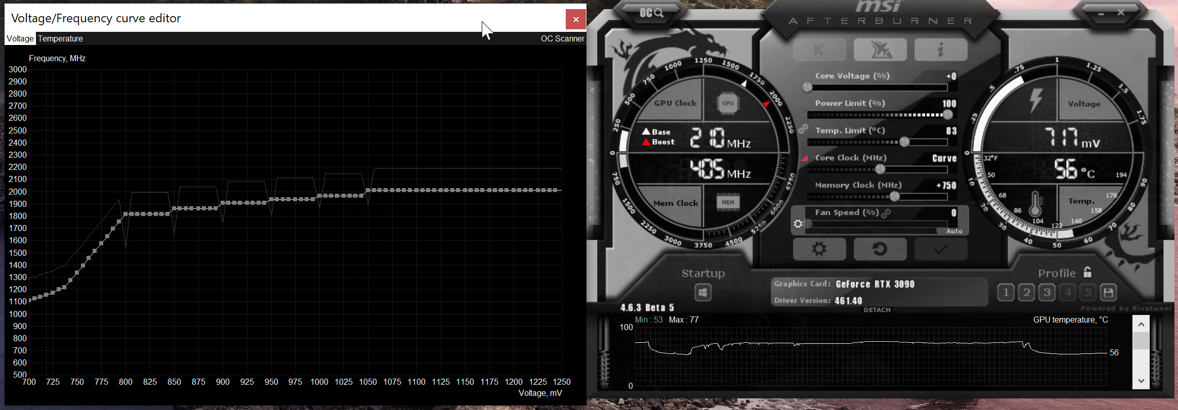Click the Max : 77 reading
1178x410 pixels.
click(684, 320)
